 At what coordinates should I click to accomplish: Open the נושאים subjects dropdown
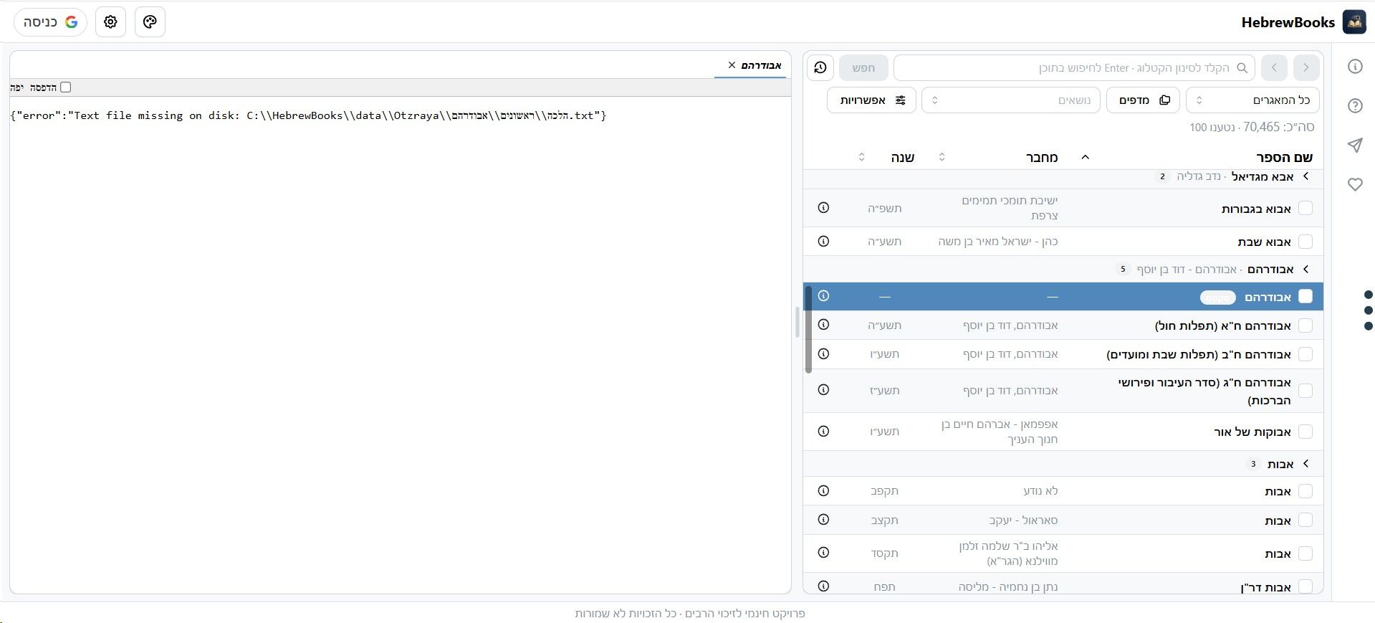(x=1010, y=100)
